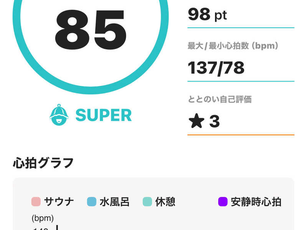Viewport: 307px width, 230px height.
Task: Tap the large 85 score number
Action: 91,30
